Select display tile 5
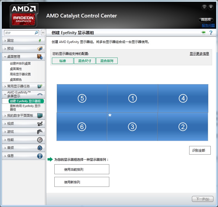This screenshot has height=207, width=218. [82, 98]
